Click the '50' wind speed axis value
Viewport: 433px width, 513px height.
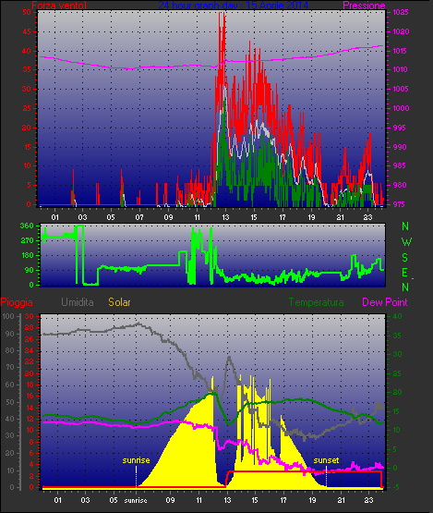27,12
